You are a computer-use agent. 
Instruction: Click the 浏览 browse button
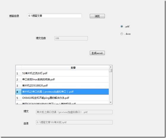point(97,16)
